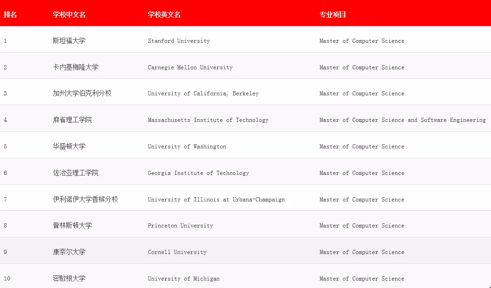Screen dimensions: 491x288
Task: Select rank number 10 cell
Action: click(7, 279)
